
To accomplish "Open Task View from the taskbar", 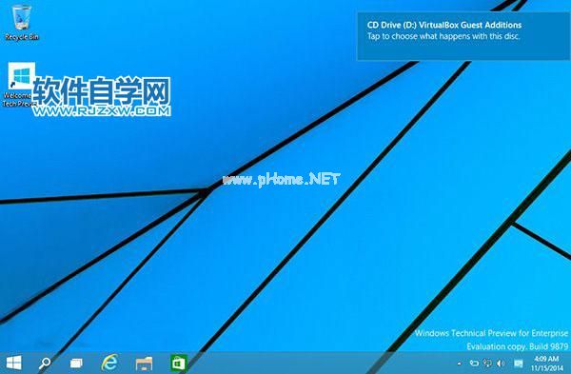I will click(x=76, y=364).
